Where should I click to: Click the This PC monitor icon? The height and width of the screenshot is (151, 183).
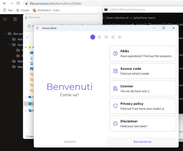point(30,104)
